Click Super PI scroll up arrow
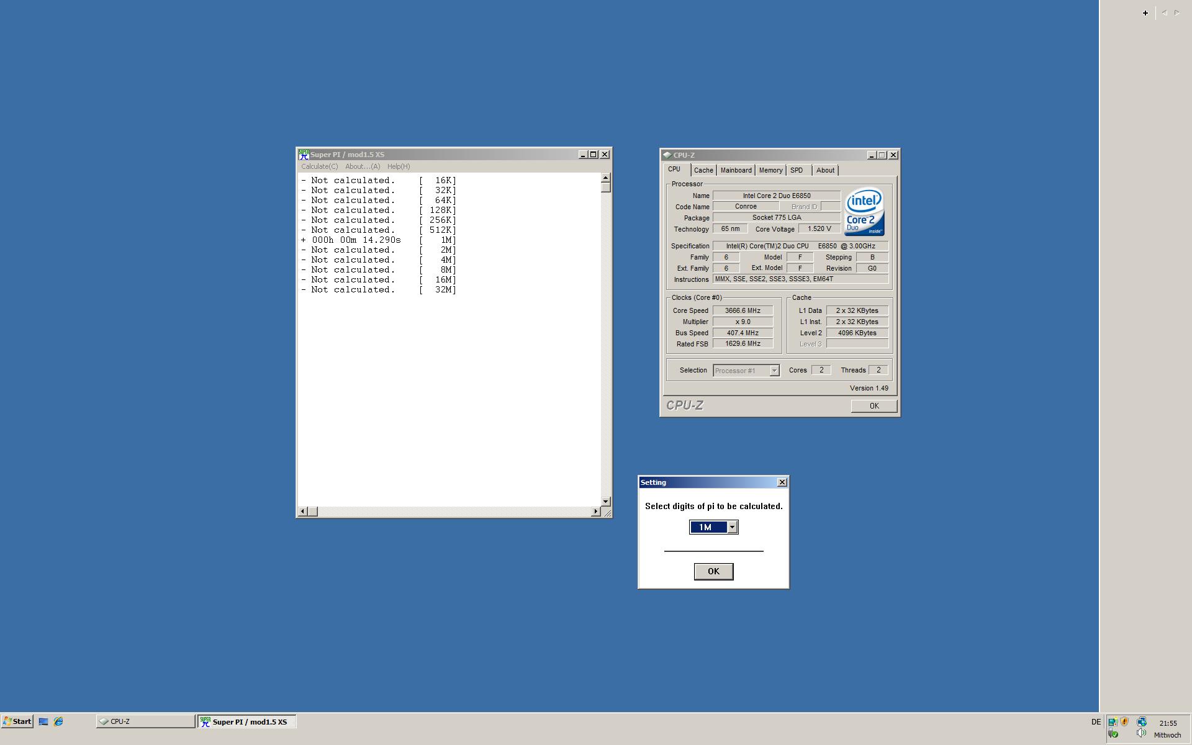 [606, 178]
